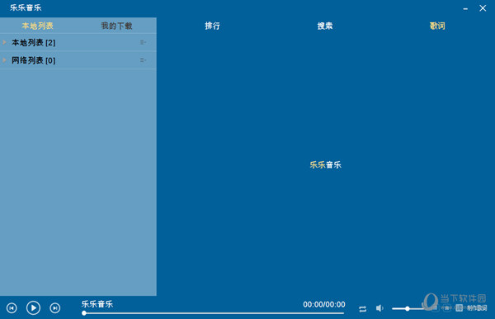Start playback with the play button
The height and width of the screenshot is (319, 495).
(33, 307)
